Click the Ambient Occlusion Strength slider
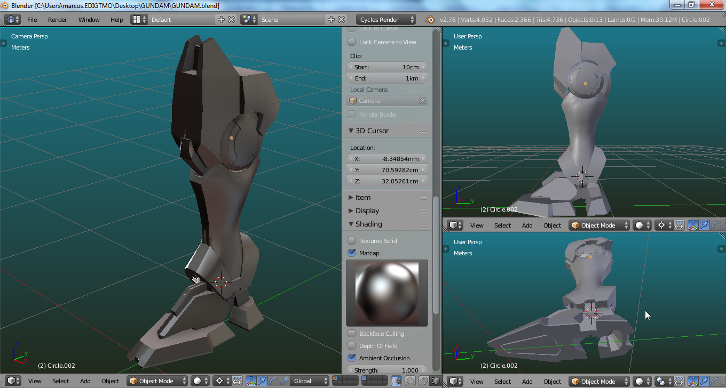Image resolution: width=726 pixels, height=388 pixels. [387, 370]
